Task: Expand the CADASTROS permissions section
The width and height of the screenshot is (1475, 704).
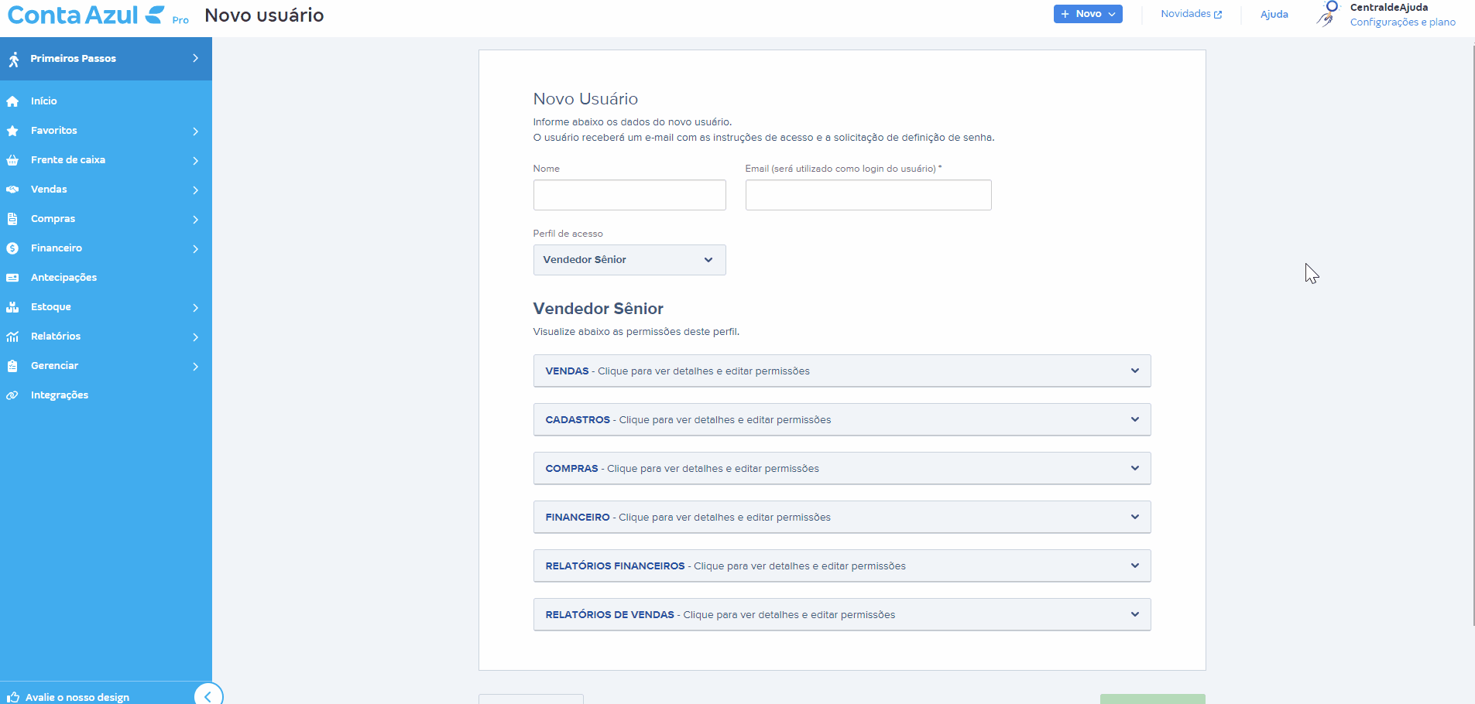Action: coord(842,420)
